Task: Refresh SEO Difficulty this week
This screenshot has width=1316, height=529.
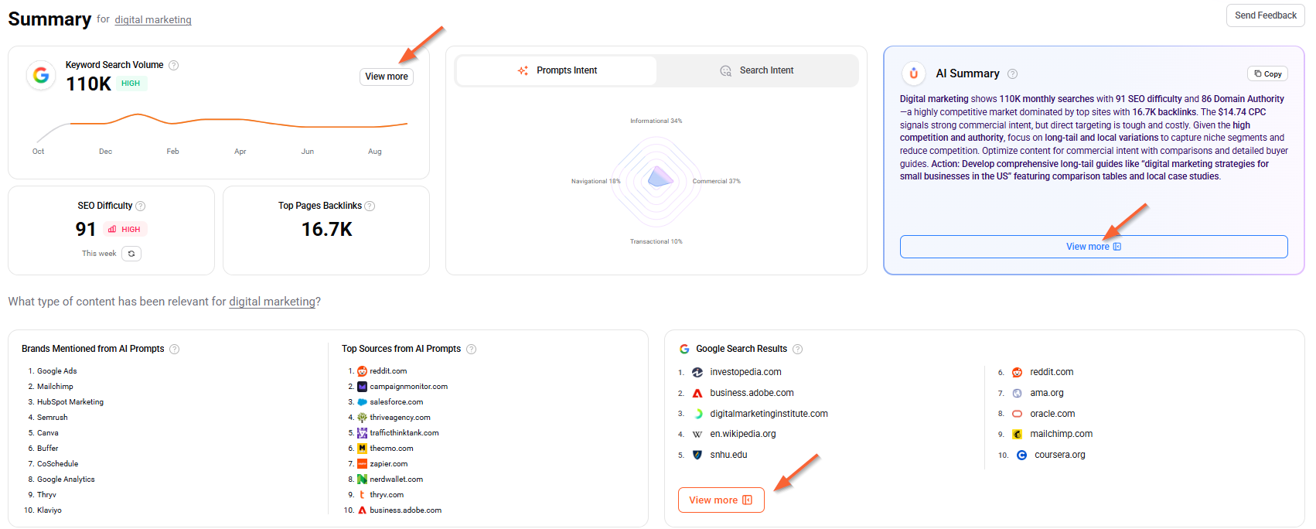Action: tap(131, 254)
